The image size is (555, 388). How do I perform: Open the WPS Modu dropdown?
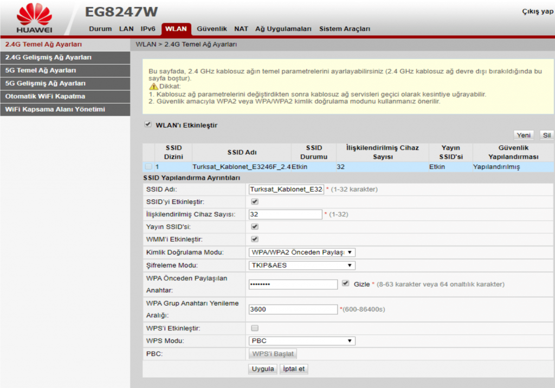(301, 341)
